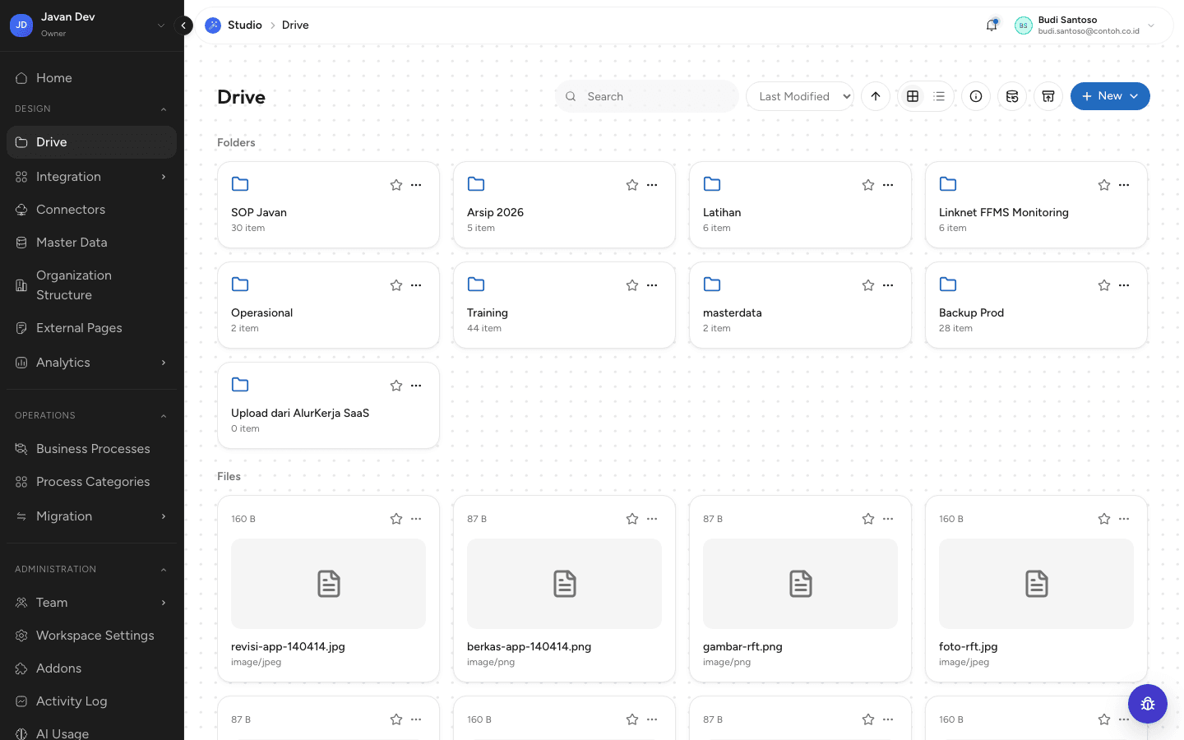Screen dimensions: 1184x740
Task: Open Budi Santoso account dropdown
Action: [1085, 25]
